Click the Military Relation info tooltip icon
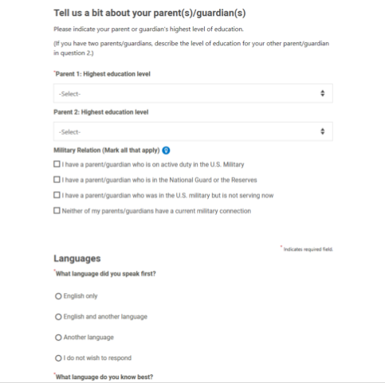Screen dimensions: 385x383 point(166,150)
